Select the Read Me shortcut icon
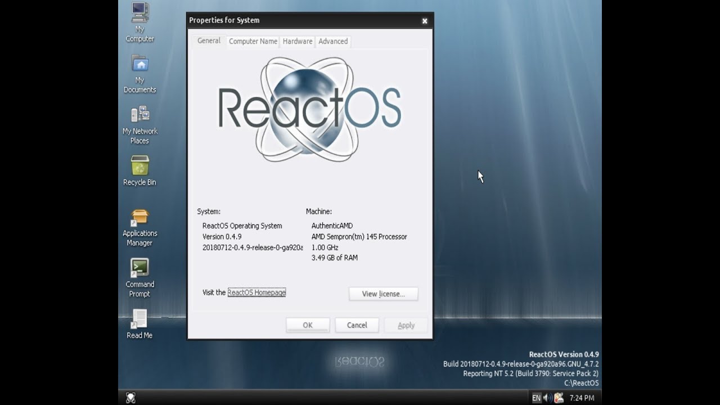 click(x=139, y=324)
